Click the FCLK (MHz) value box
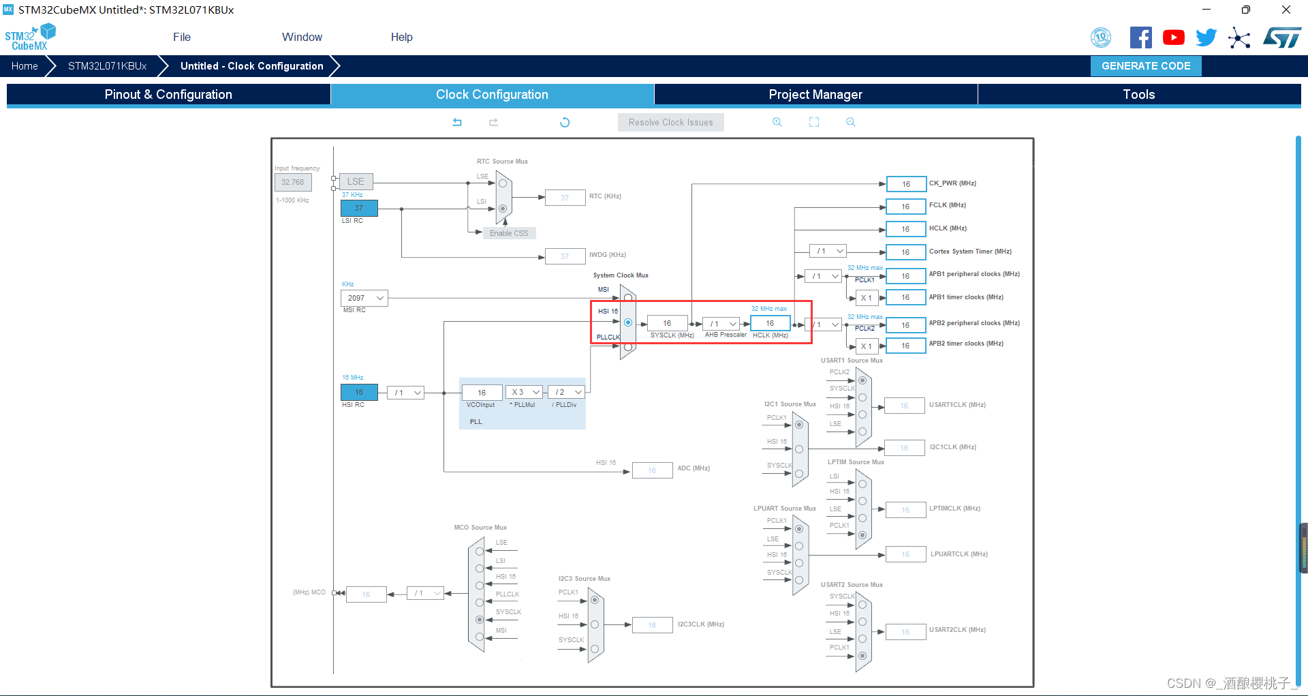Viewport: 1308px width, 696px height. click(x=906, y=207)
